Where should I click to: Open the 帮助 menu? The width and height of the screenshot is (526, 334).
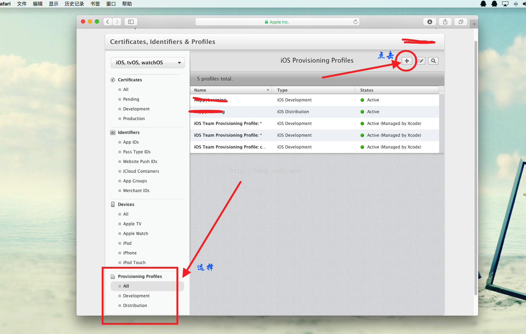pos(127,4)
